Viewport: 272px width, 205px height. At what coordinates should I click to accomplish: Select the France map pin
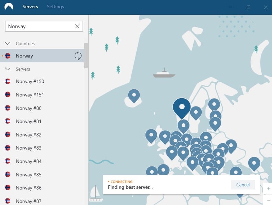(172, 153)
